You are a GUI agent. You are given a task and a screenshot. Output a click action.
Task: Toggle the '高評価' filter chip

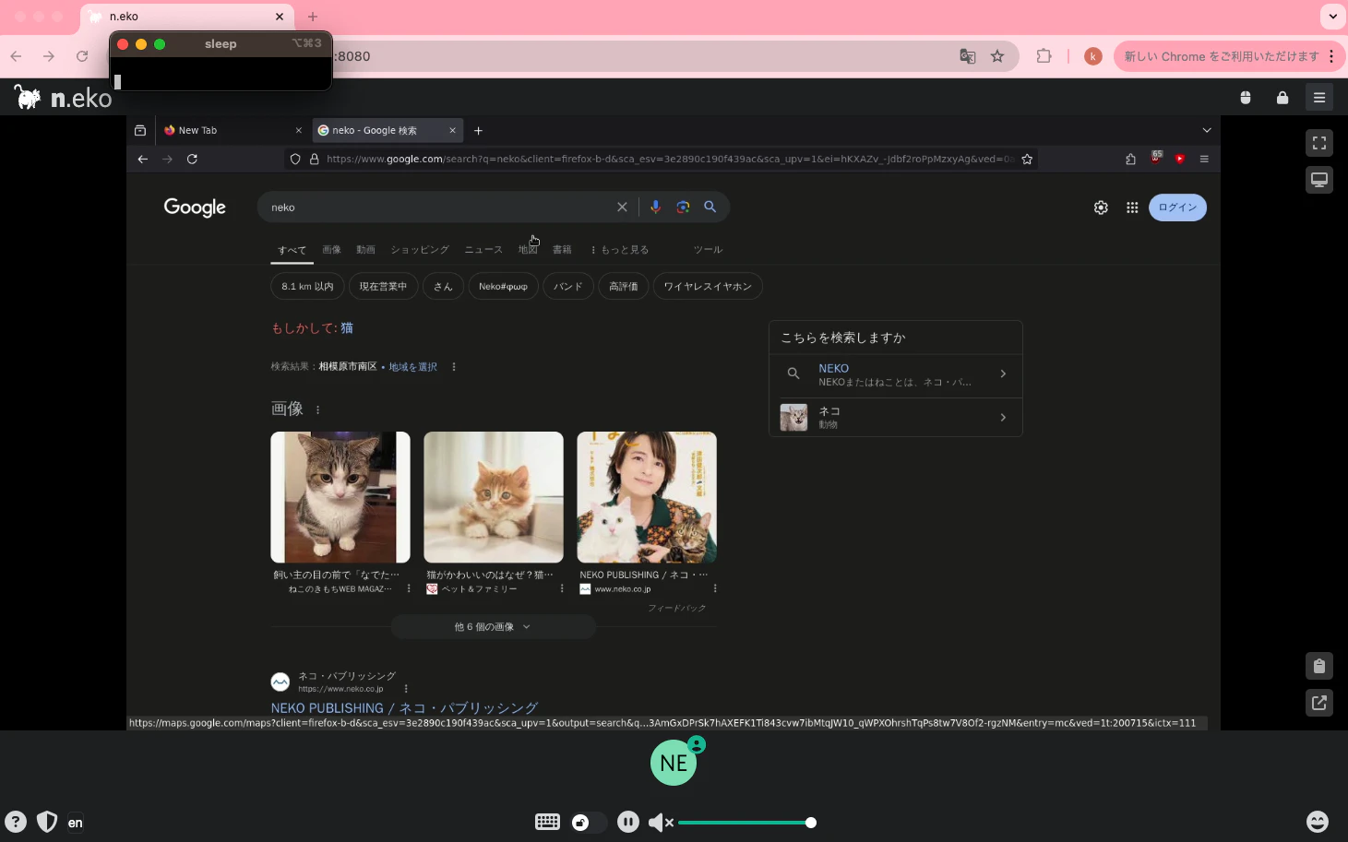(623, 286)
